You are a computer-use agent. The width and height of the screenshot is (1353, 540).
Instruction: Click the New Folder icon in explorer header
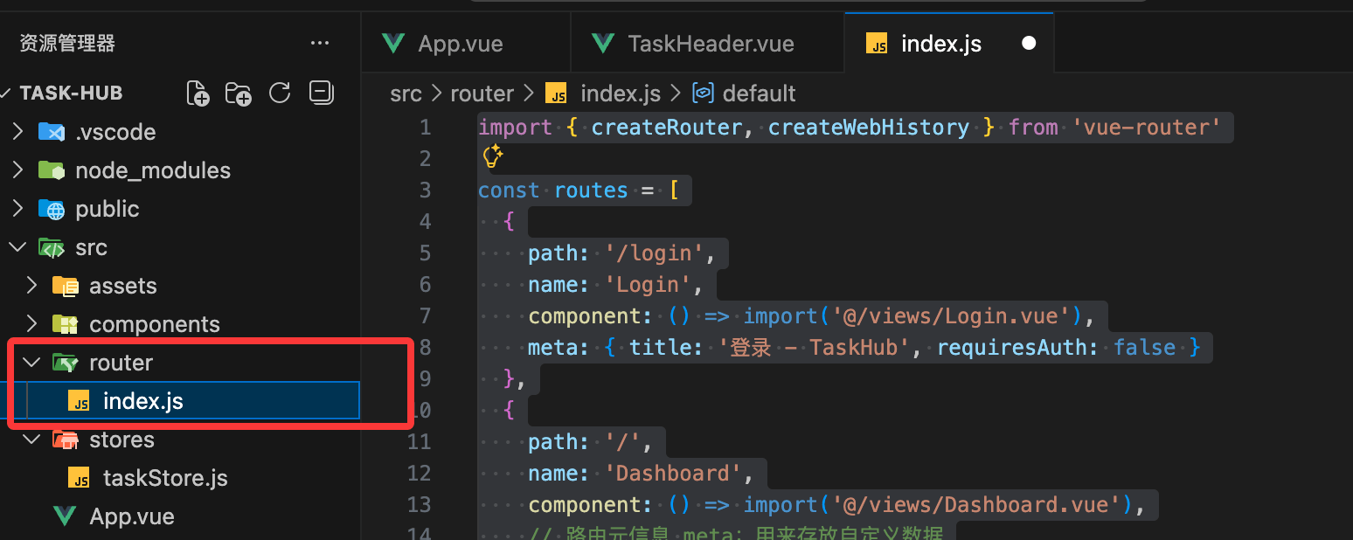[238, 93]
